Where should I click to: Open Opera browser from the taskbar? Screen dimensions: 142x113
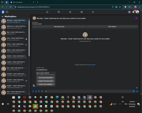tap(24, 97)
